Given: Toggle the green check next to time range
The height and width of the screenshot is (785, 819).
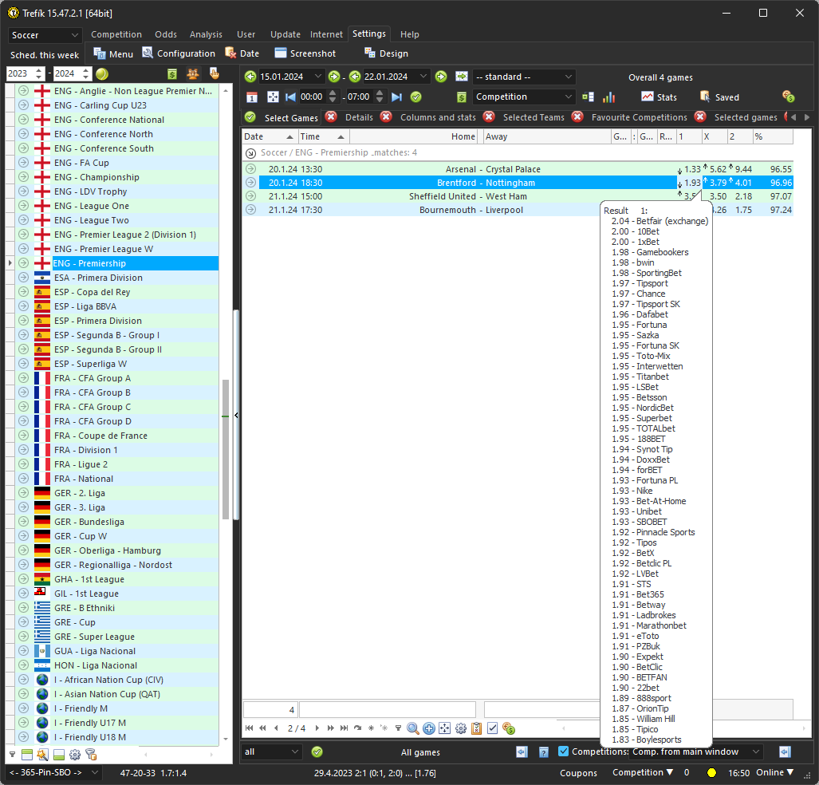Looking at the screenshot, I should tap(415, 97).
